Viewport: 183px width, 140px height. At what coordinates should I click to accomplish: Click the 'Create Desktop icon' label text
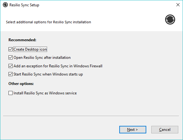point(30,49)
